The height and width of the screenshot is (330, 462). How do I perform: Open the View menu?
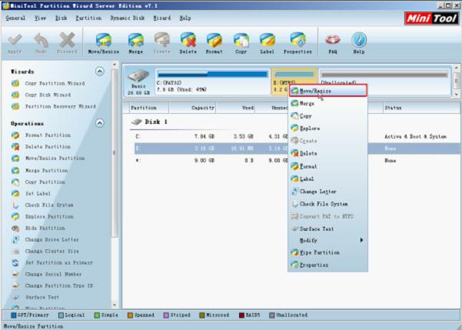41,18
